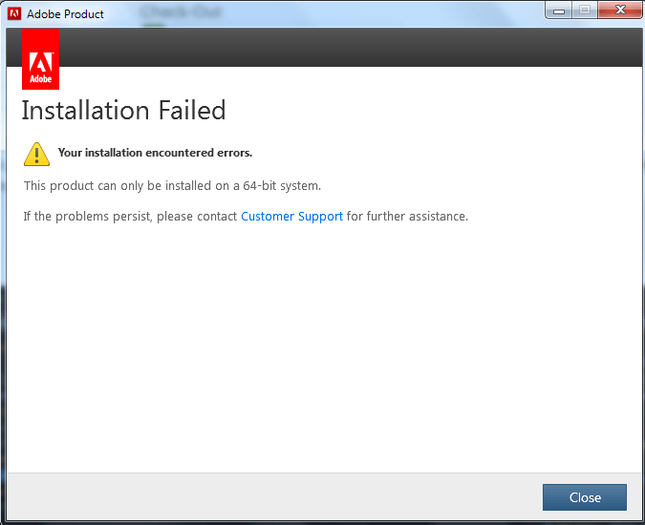Select the 'Installation Failed' heading

tap(123, 110)
